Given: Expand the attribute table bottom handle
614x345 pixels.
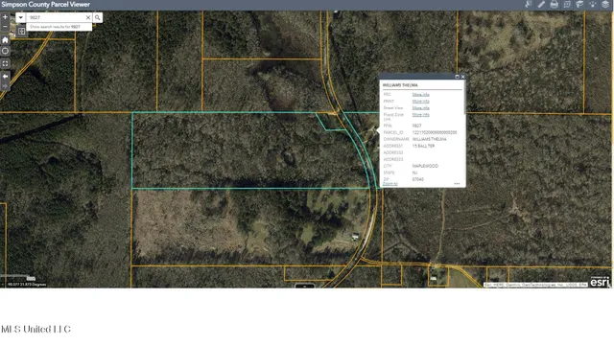Looking at the screenshot, I should 305,286.
